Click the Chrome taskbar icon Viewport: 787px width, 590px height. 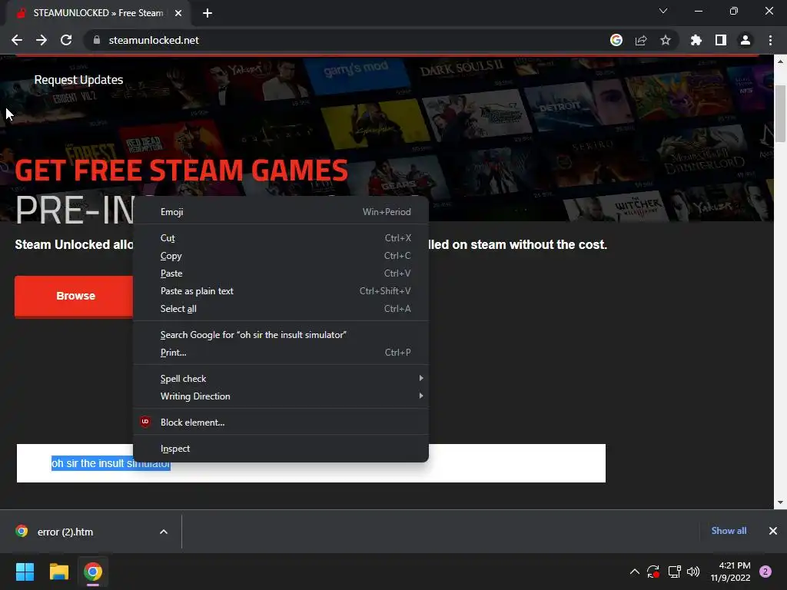pos(93,572)
